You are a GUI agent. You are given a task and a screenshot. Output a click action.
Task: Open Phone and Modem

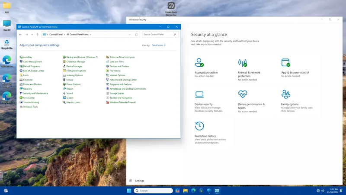pos(32,84)
